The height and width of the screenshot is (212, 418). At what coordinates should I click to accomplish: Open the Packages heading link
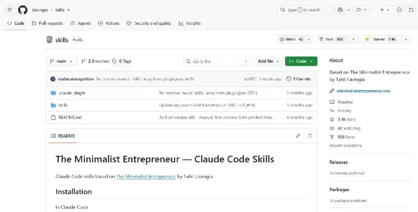click(x=339, y=190)
